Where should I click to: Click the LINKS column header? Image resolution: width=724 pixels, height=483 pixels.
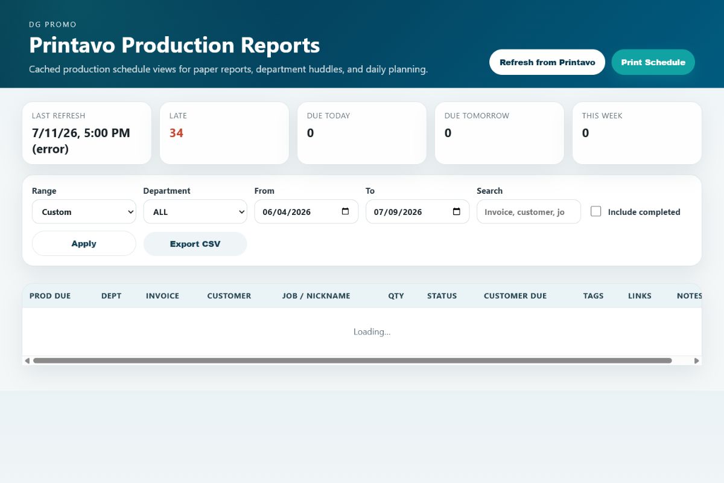640,296
